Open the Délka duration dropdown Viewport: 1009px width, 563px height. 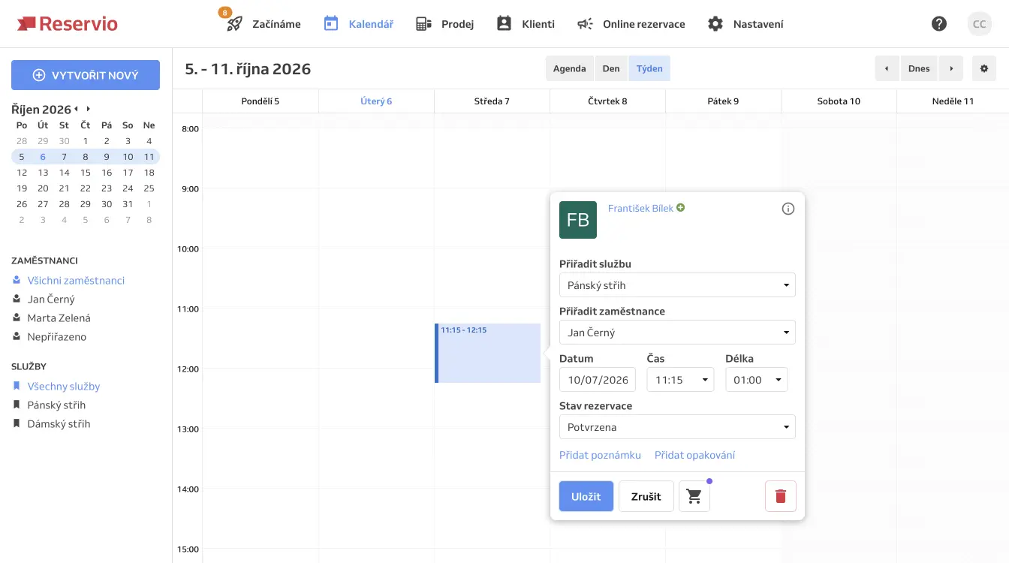(757, 380)
